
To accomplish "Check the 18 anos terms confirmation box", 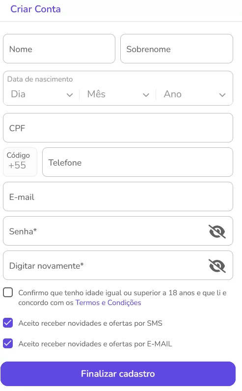I will (8, 292).
